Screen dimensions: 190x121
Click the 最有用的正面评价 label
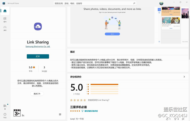(91, 111)
